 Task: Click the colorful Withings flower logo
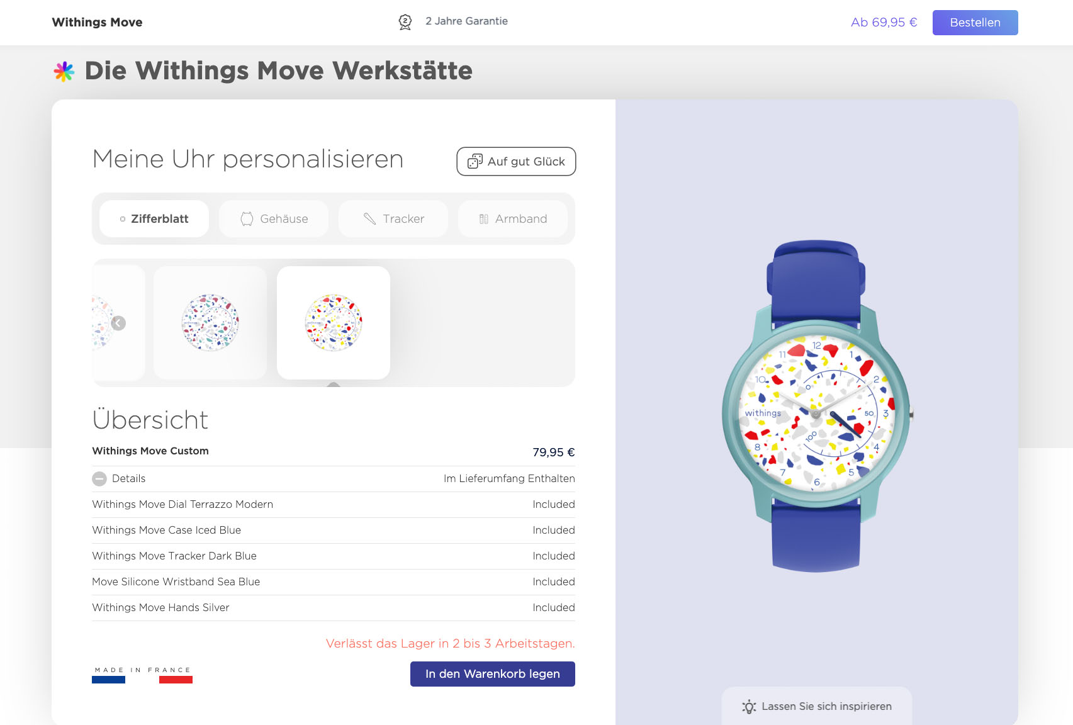(x=64, y=72)
